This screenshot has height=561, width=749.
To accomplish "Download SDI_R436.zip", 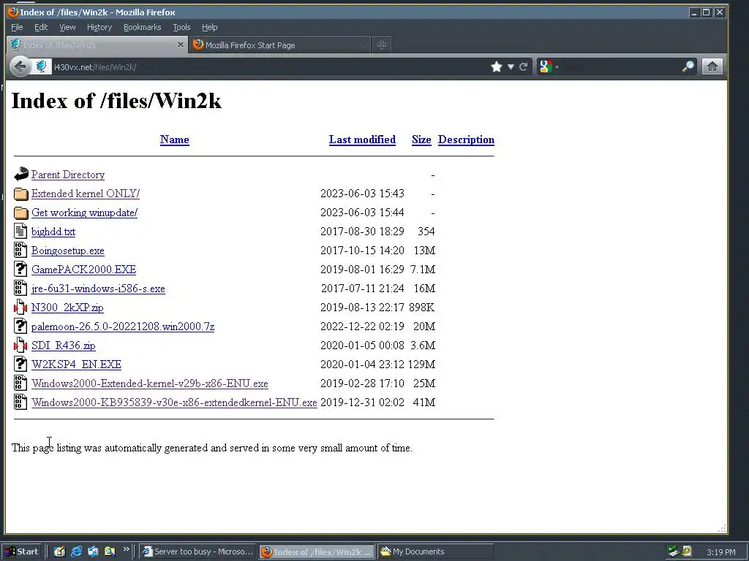I will point(64,346).
